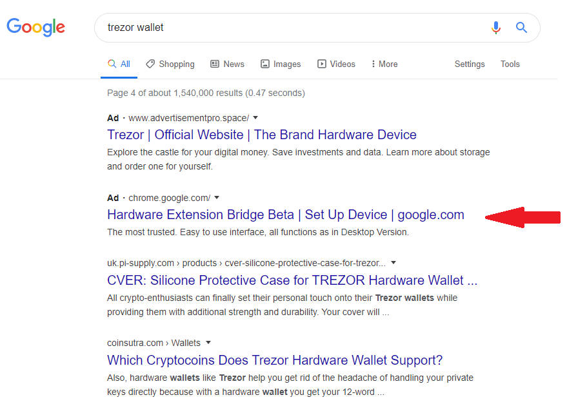The image size is (567, 404).
Task: Open the Trezor Official Website ad link
Action: [x=261, y=135]
